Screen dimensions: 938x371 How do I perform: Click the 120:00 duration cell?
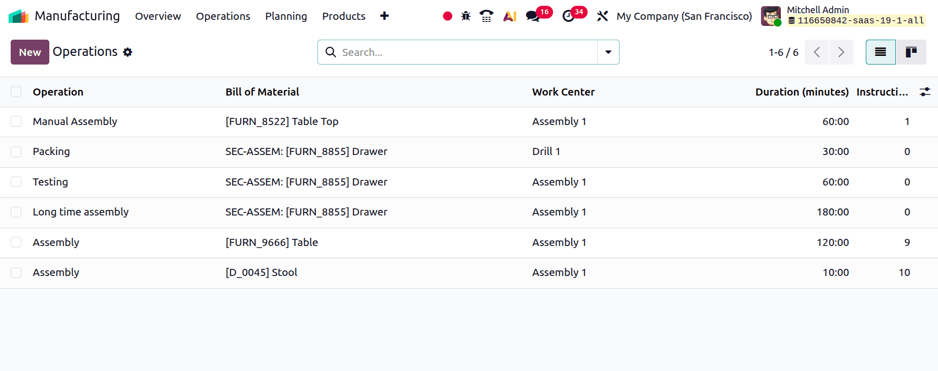click(x=833, y=242)
